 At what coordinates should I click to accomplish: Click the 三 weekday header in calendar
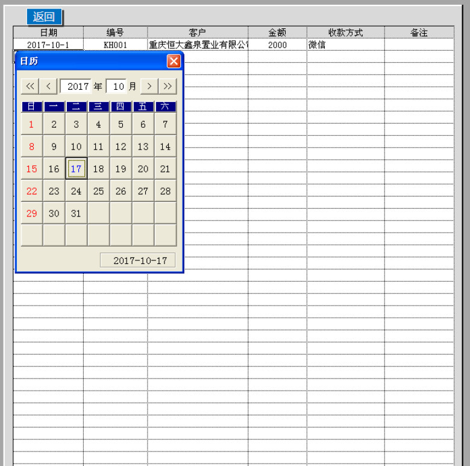(98, 107)
